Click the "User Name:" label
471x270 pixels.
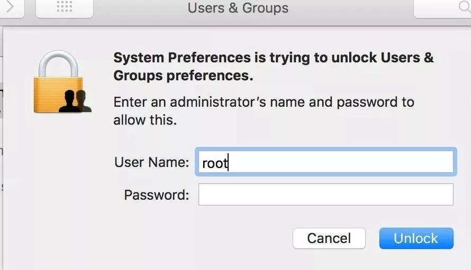tap(151, 162)
